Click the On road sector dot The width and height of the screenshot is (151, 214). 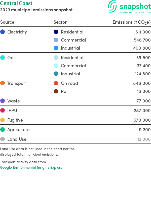[x=56, y=83]
